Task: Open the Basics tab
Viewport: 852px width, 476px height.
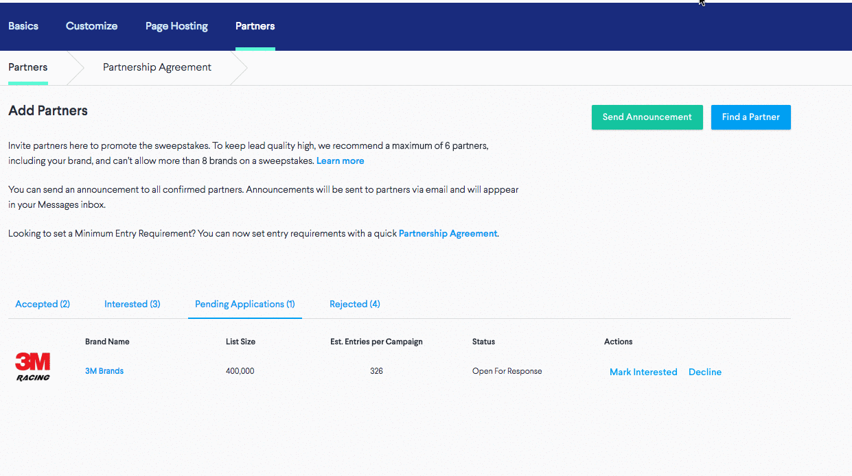Action: point(23,26)
